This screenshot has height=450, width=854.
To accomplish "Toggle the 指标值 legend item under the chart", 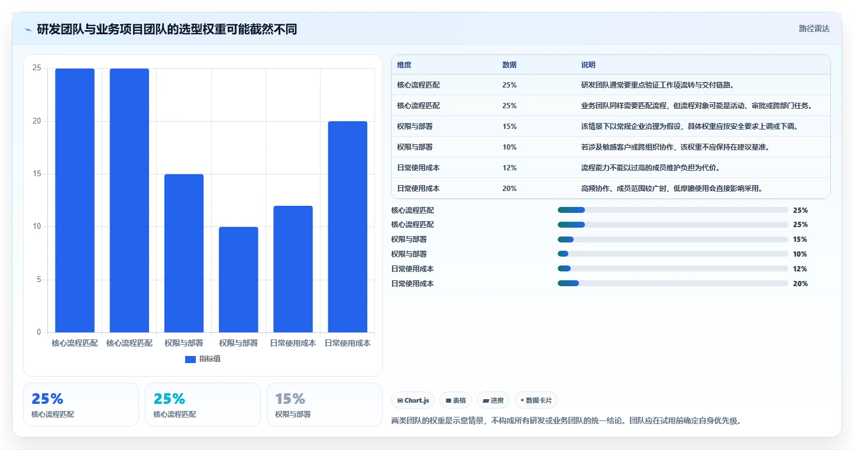I will coord(203,359).
